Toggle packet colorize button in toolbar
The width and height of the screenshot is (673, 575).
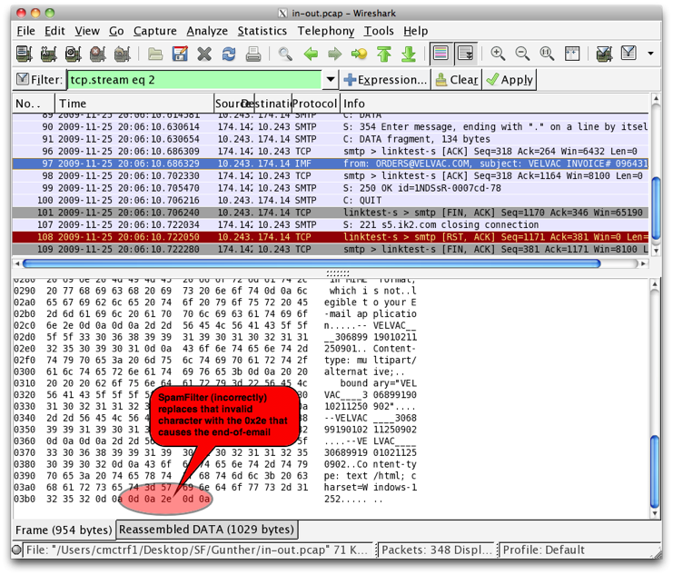[440, 55]
